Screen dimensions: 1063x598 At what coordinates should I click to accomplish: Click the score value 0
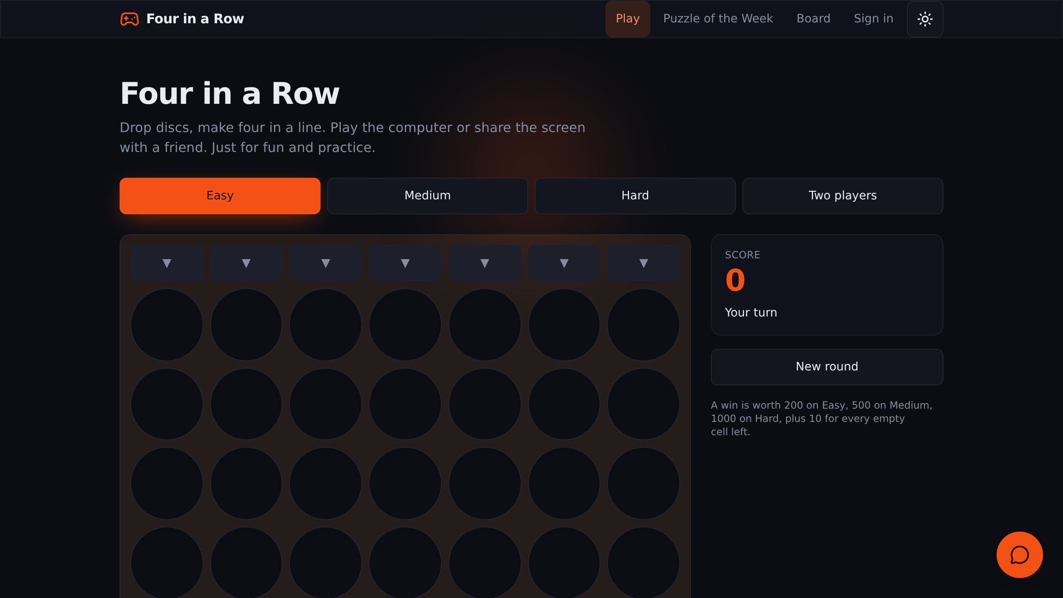coord(735,280)
